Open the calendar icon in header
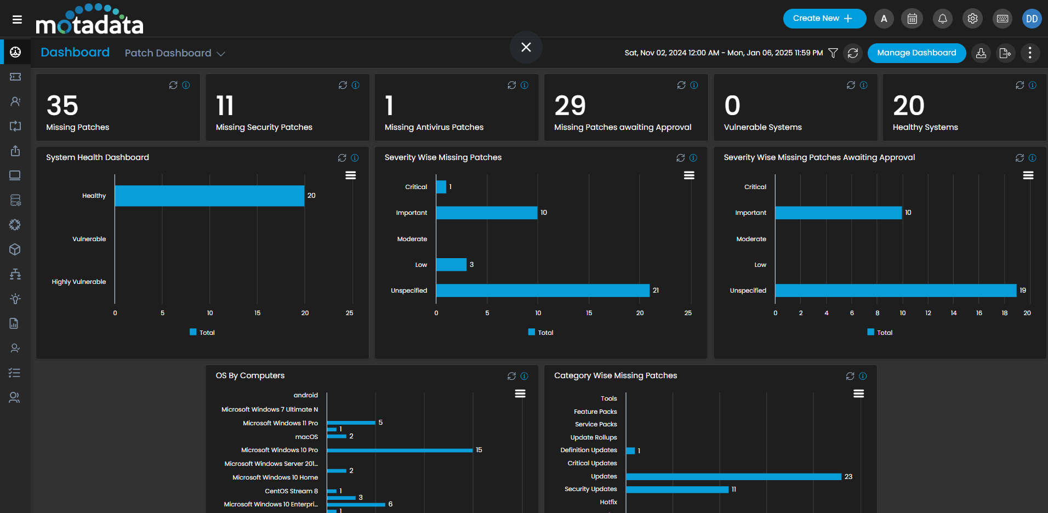This screenshot has height=513, width=1048. point(912,19)
